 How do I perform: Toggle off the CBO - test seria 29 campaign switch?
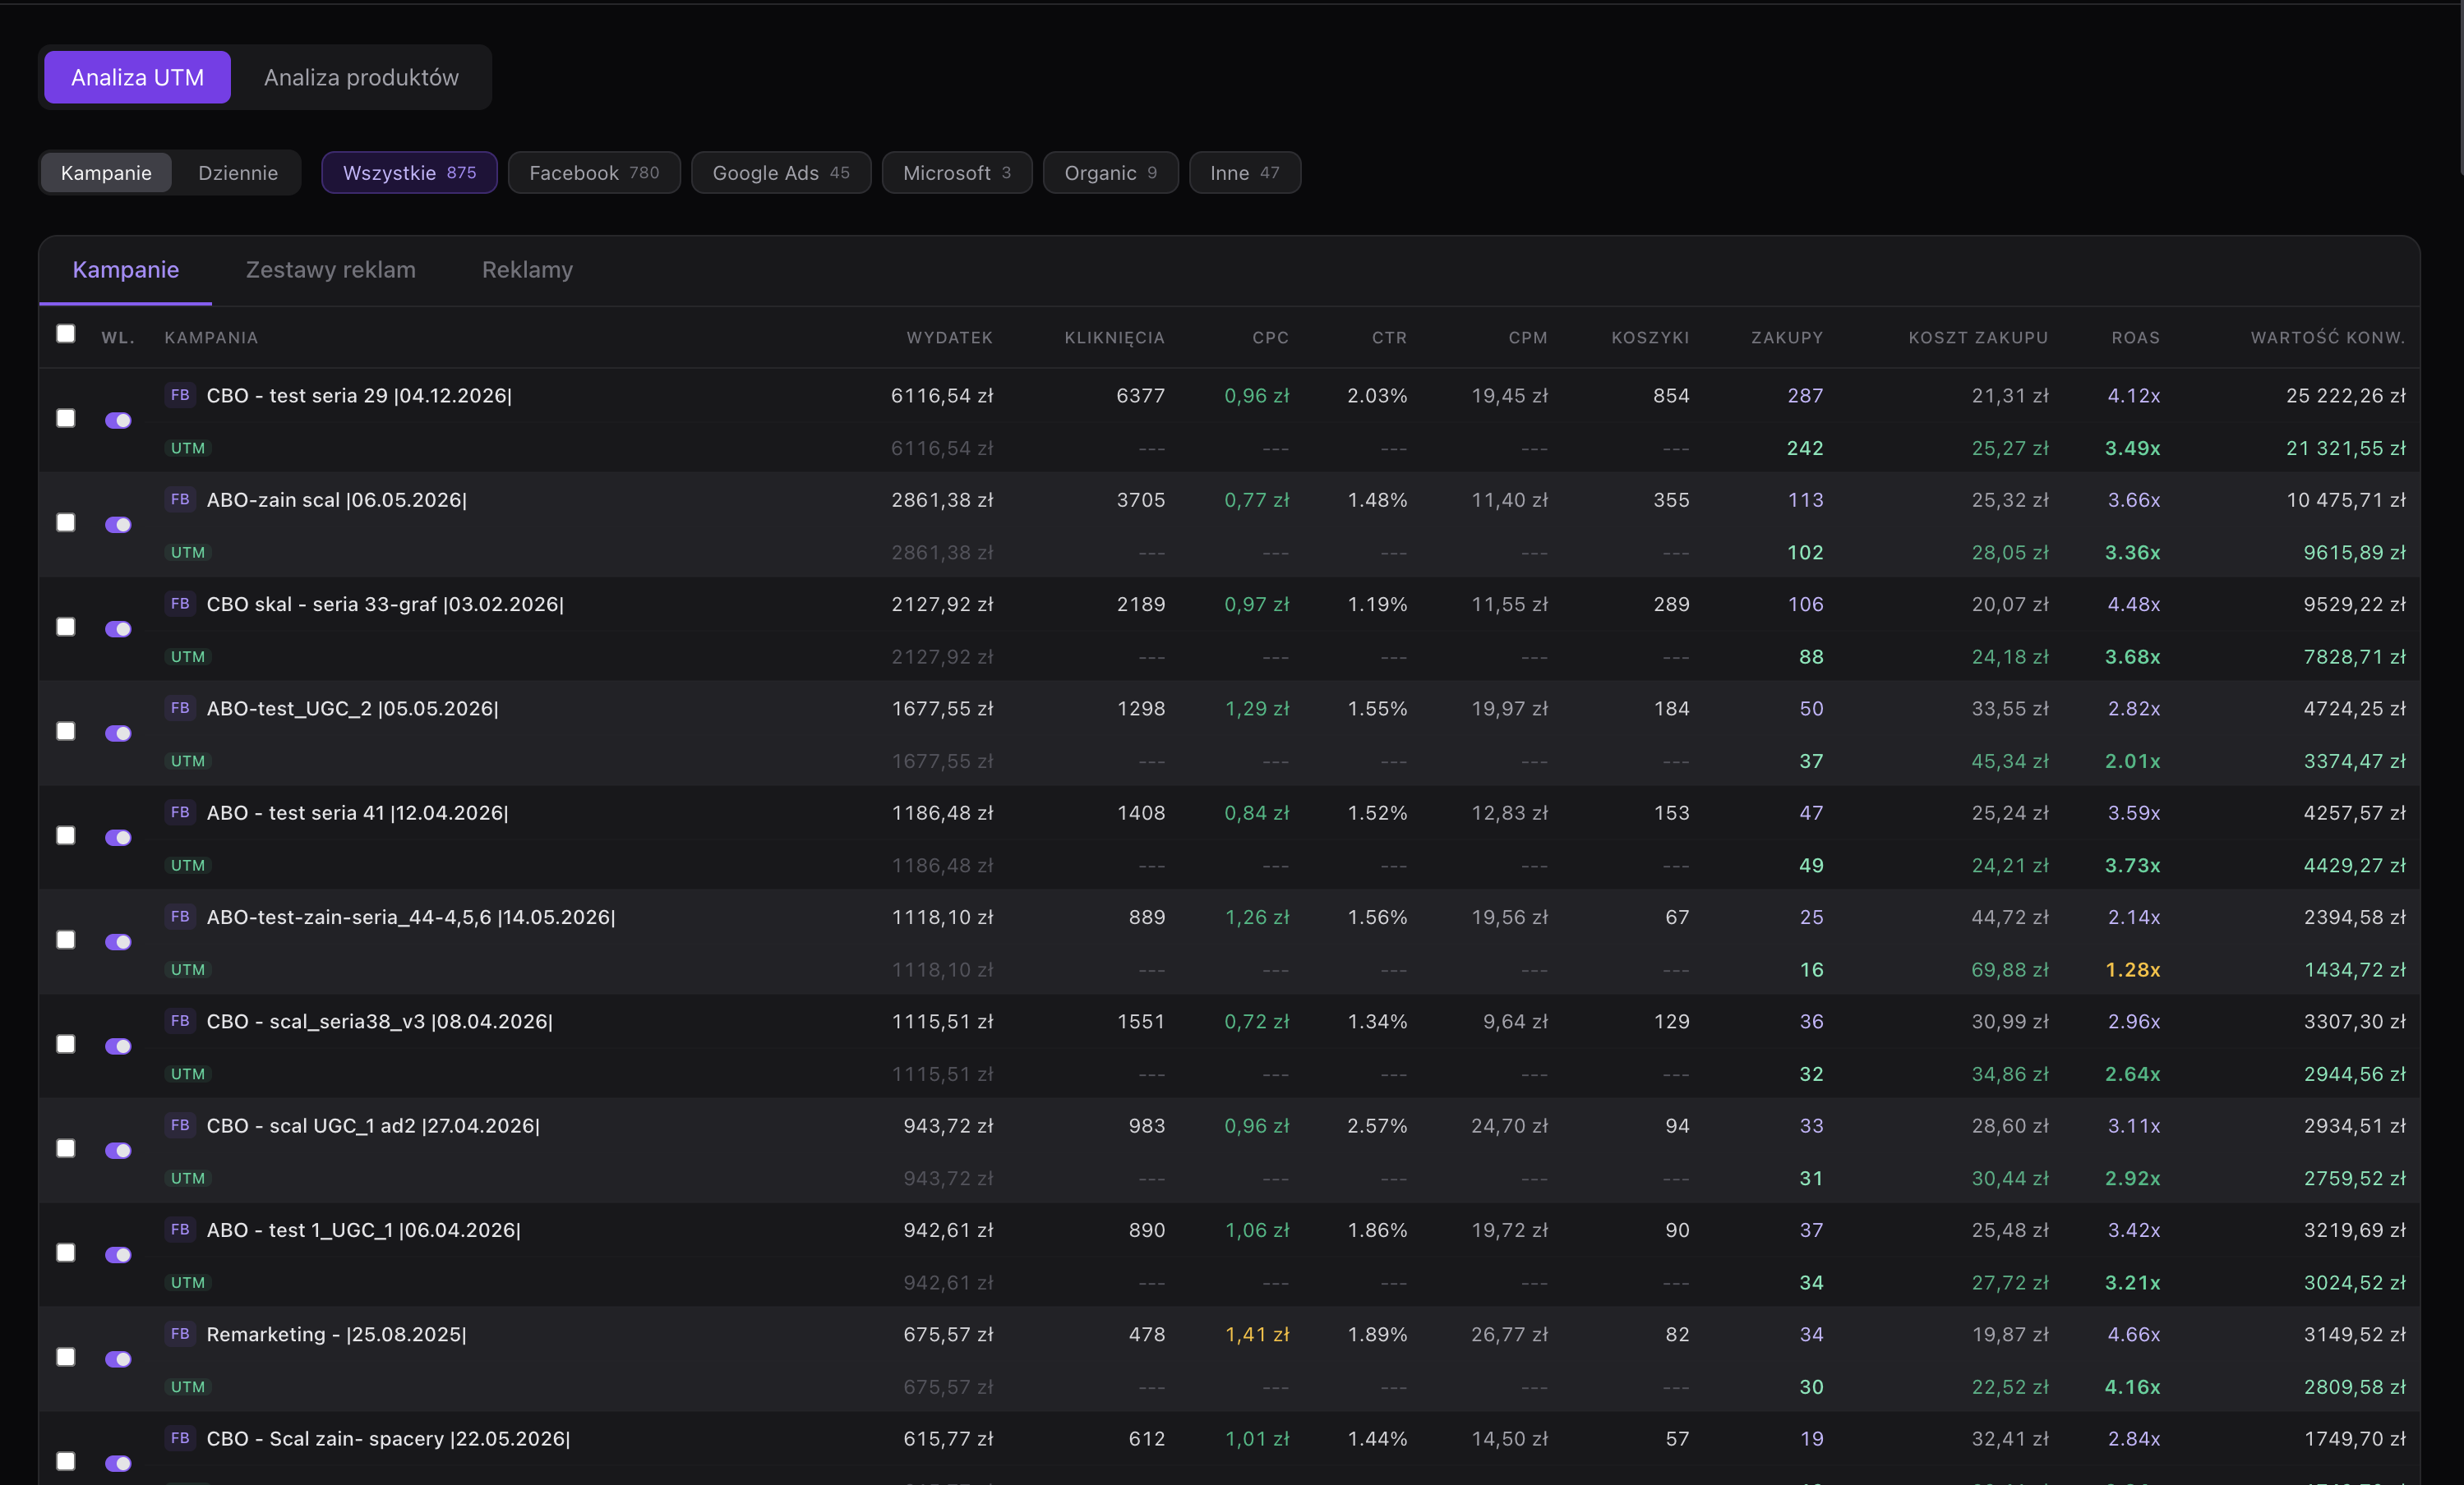click(118, 421)
